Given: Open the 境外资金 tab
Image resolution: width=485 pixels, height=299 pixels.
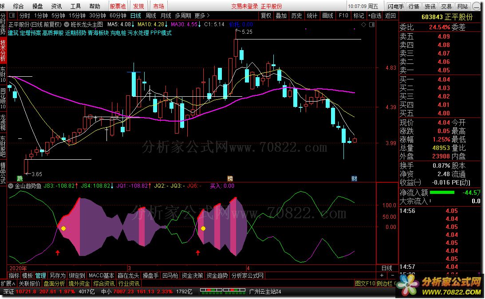Looking at the screenshot, I should [79, 283].
